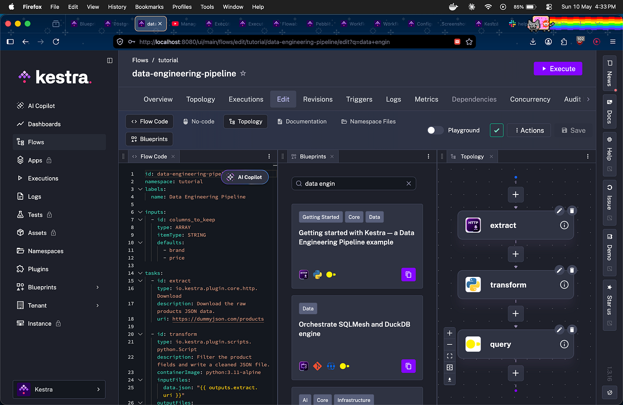Favorite the flow with the star icon
This screenshot has height=405, width=623.
[243, 73]
